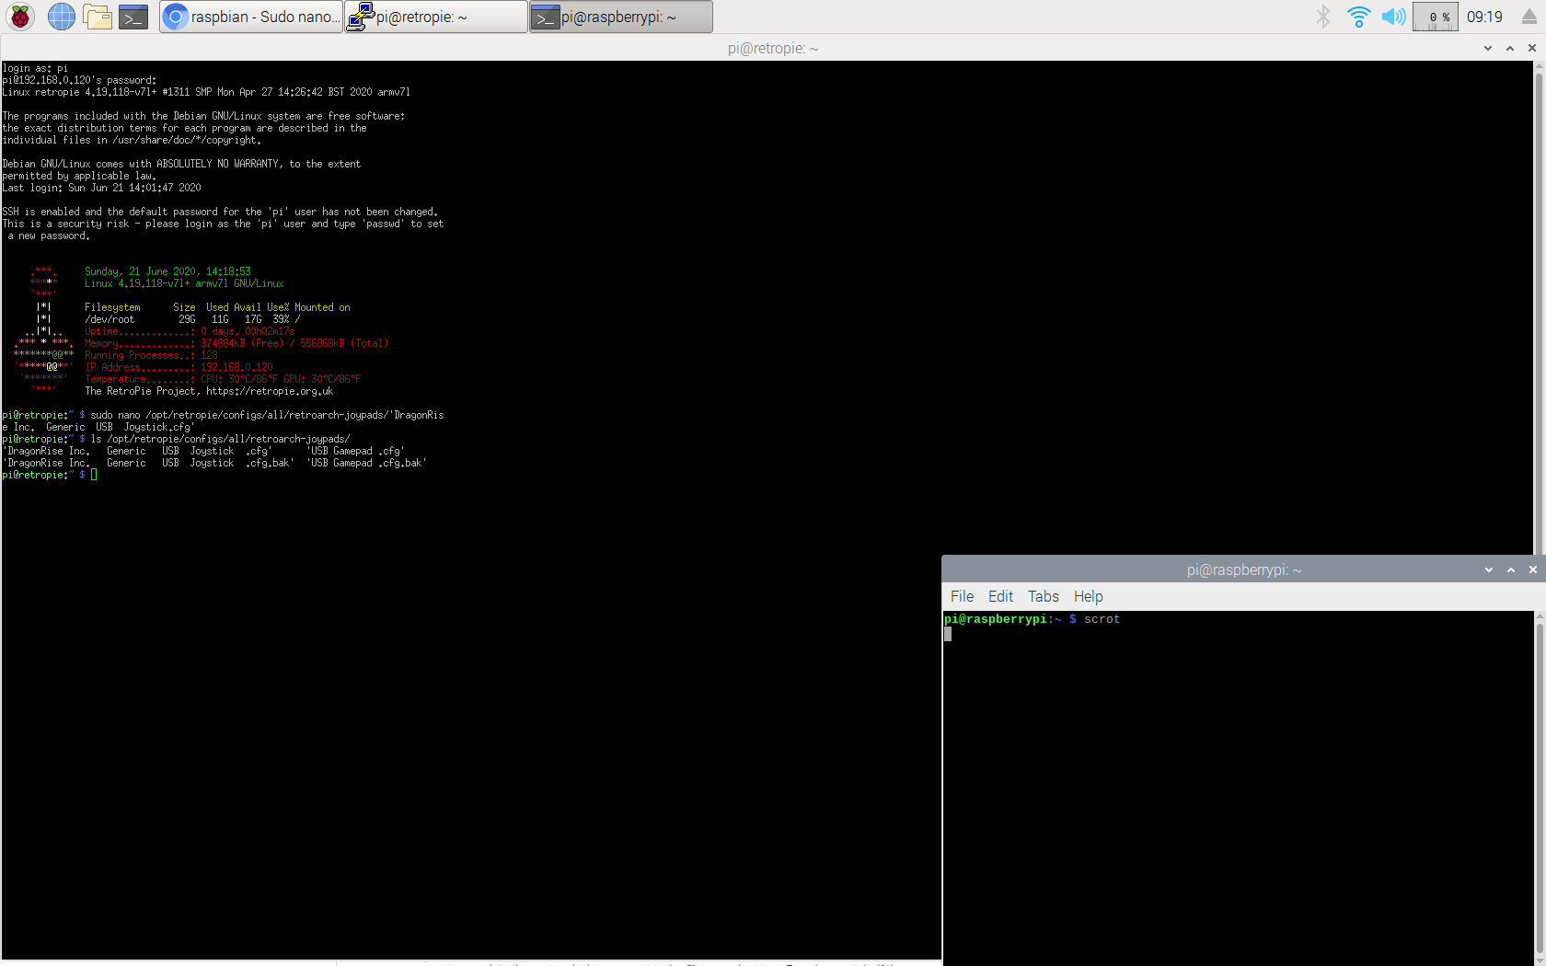
Task: Click the Uptime line in the RetroPie banner
Action: click(x=190, y=331)
